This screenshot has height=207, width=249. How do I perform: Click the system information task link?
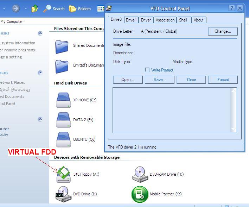point(17,43)
